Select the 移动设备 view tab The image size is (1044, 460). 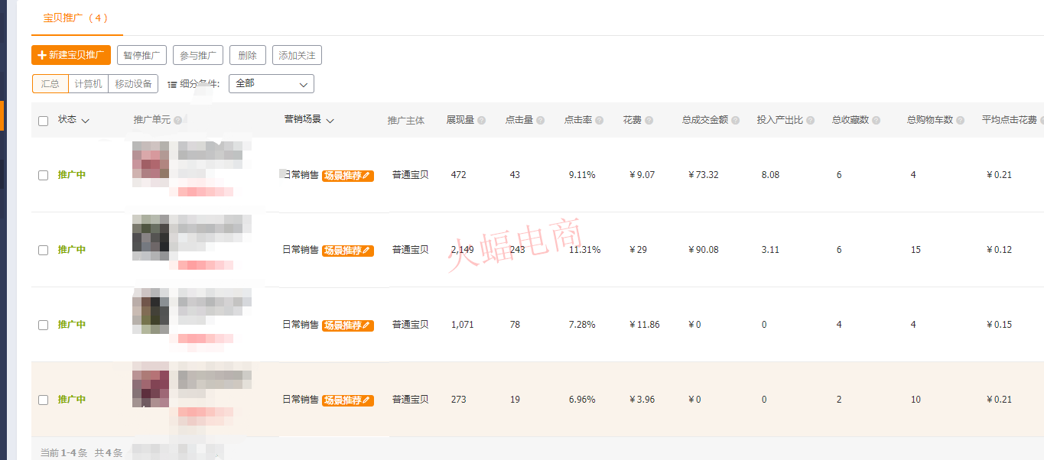pos(133,83)
